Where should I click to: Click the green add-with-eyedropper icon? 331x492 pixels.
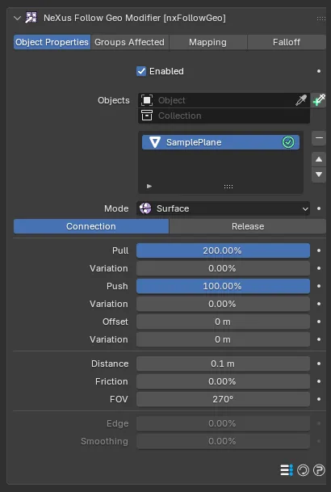point(319,100)
